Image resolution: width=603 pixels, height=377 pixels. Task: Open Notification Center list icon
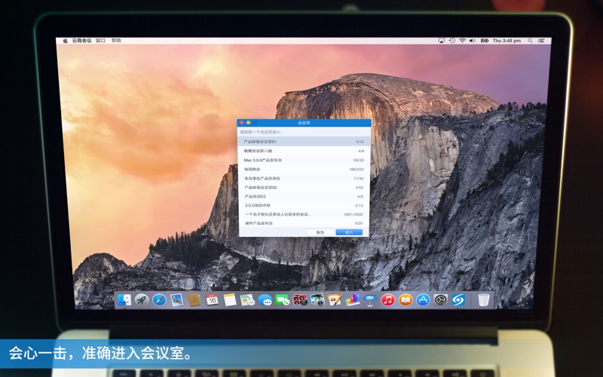(541, 41)
